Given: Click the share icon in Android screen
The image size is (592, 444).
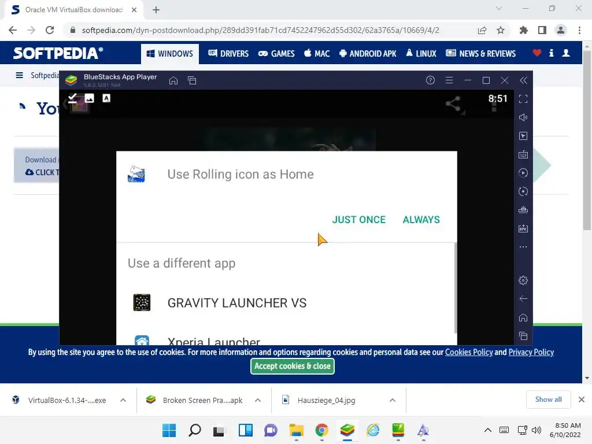Looking at the screenshot, I should (453, 103).
